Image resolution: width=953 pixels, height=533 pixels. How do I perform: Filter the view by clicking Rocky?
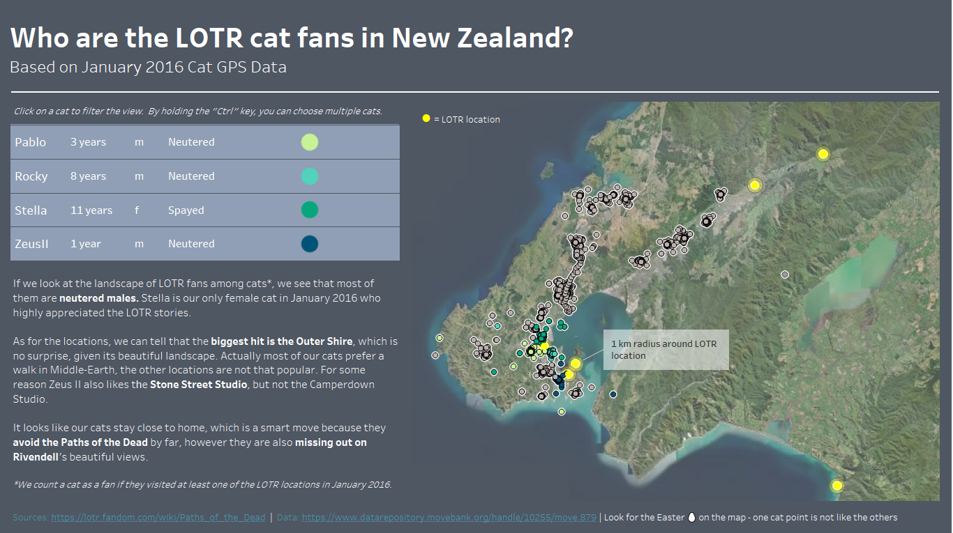click(x=31, y=176)
